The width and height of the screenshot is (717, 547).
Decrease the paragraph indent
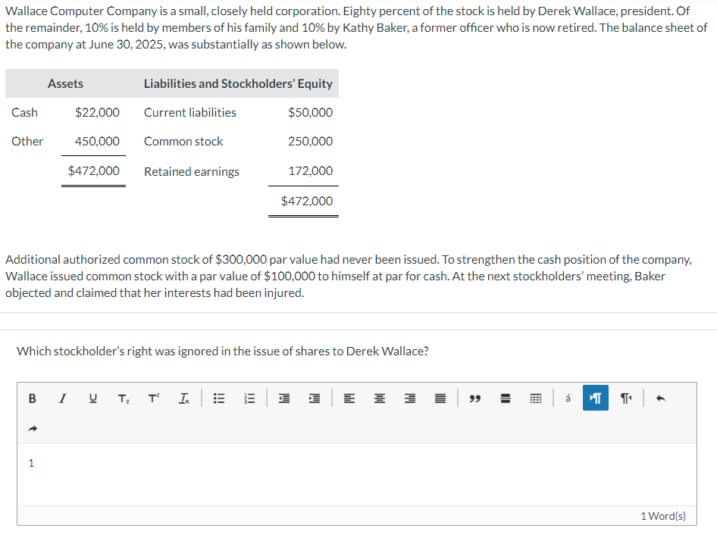click(x=284, y=398)
